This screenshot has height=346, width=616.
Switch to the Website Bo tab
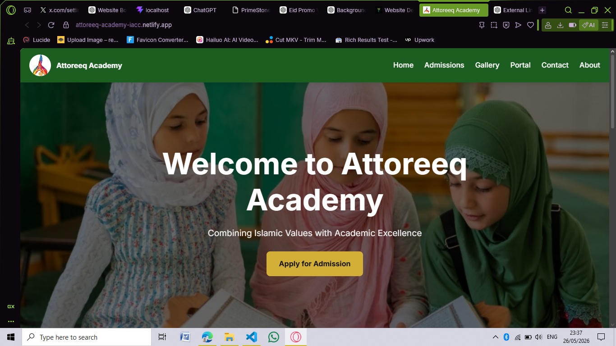click(x=107, y=10)
